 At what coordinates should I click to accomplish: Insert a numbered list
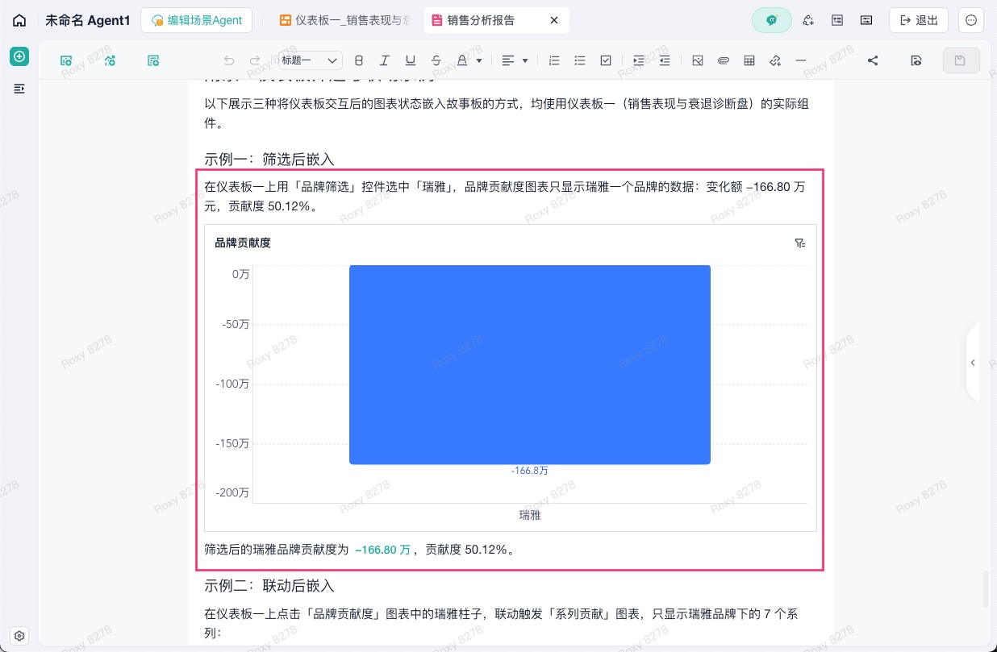tap(554, 60)
